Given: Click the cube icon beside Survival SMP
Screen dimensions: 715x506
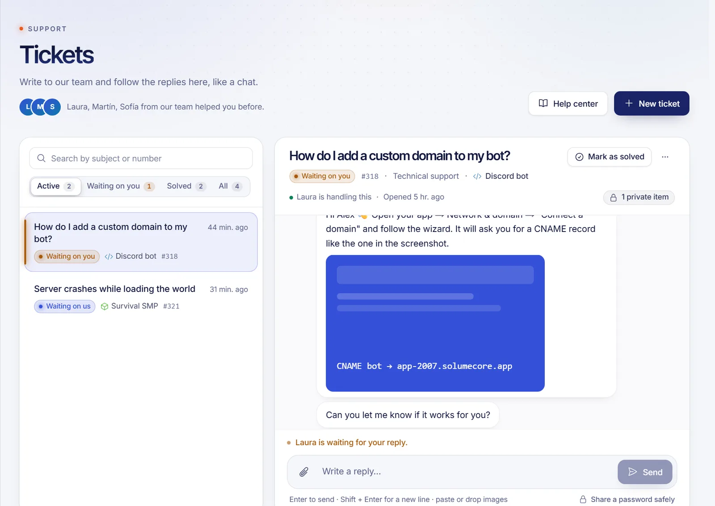Looking at the screenshot, I should coord(105,306).
